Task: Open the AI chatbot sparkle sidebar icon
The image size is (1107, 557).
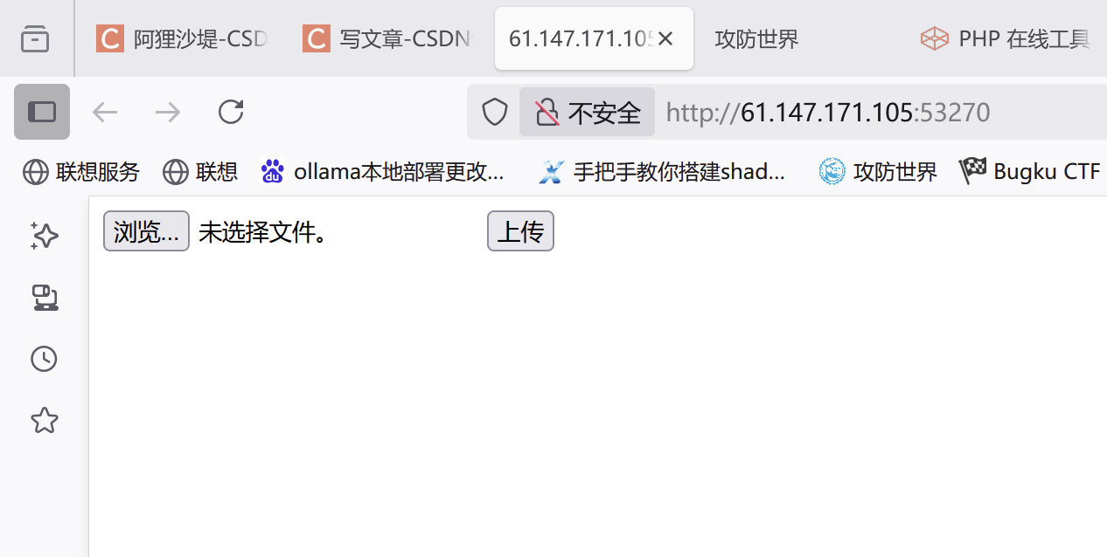Action: pyautogui.click(x=44, y=236)
